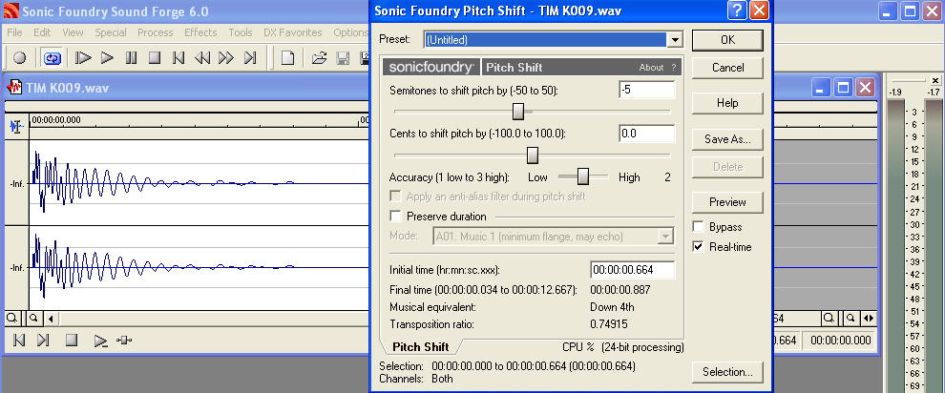Viewport: 945px width, 393px height.
Task: Click the scroll-left arrow of the waveform scrollbar
Action: [51, 318]
